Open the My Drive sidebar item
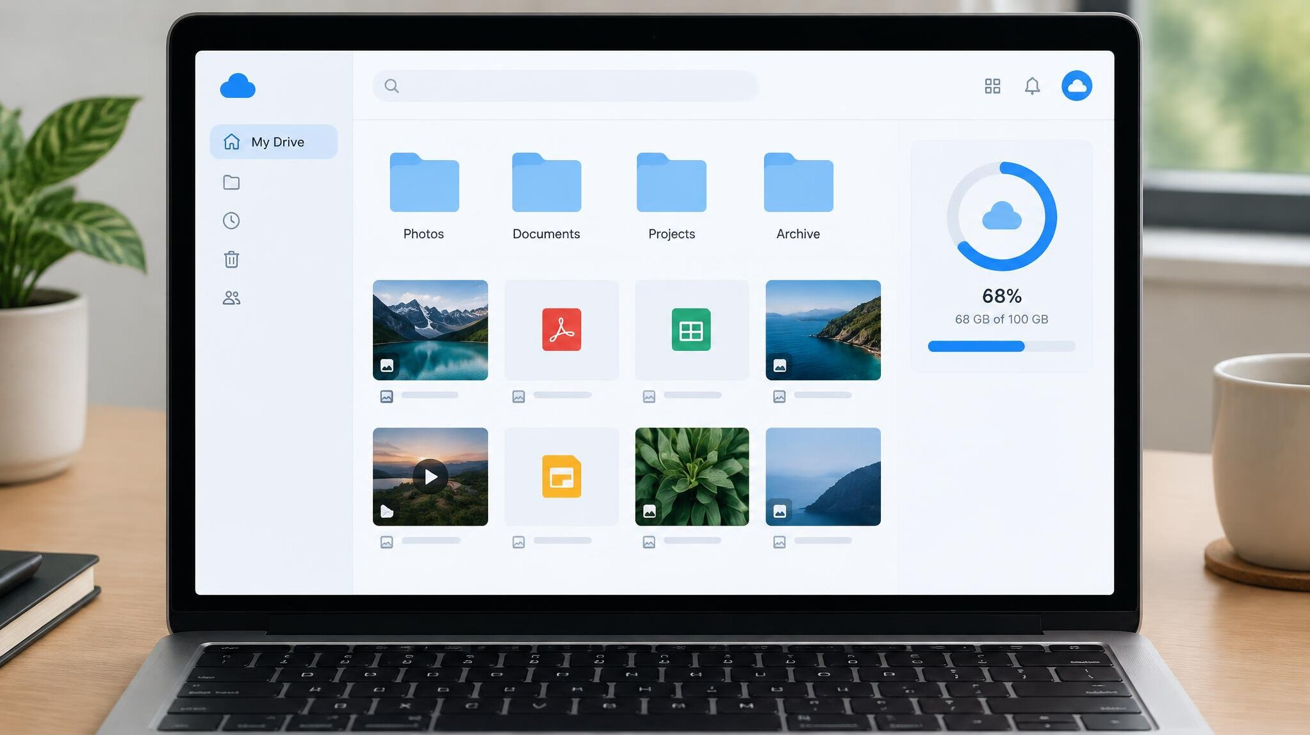1310x735 pixels. [274, 141]
